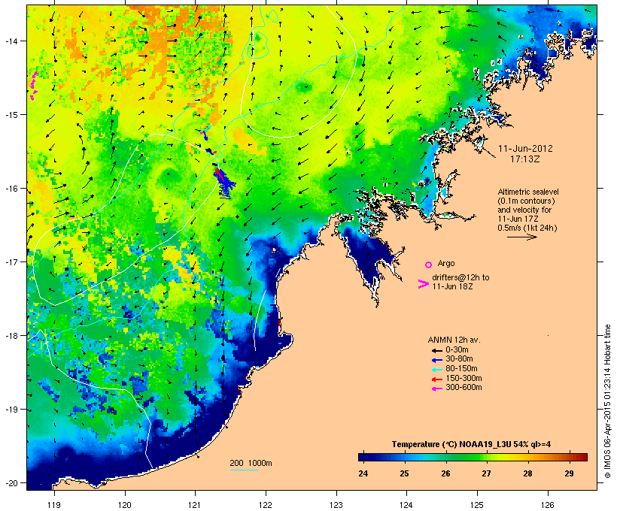Click the temperature colorbar title text
Screen dimensions: 617x511
tap(471, 445)
